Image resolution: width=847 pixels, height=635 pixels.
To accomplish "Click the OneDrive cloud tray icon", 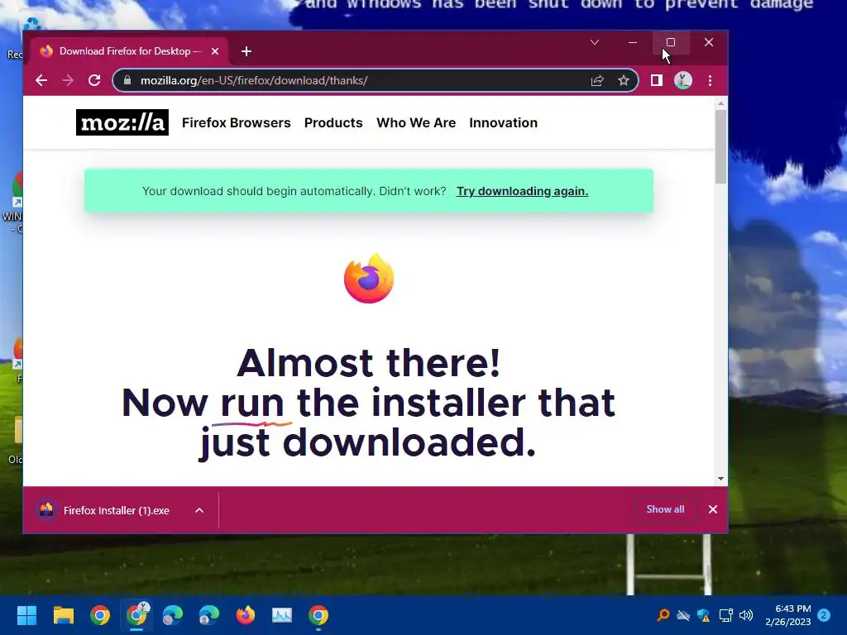I will coord(683,615).
